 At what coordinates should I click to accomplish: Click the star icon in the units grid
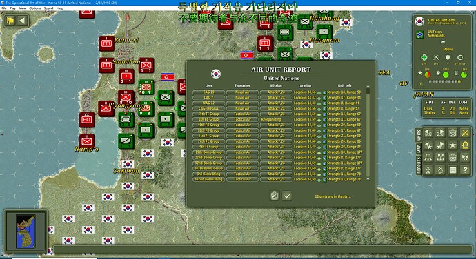453,145
